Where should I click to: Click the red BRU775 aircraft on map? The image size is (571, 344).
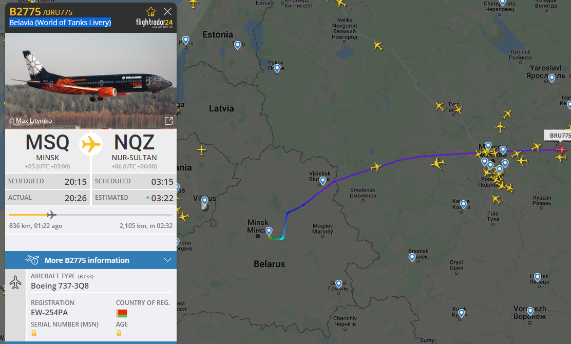pos(561,149)
